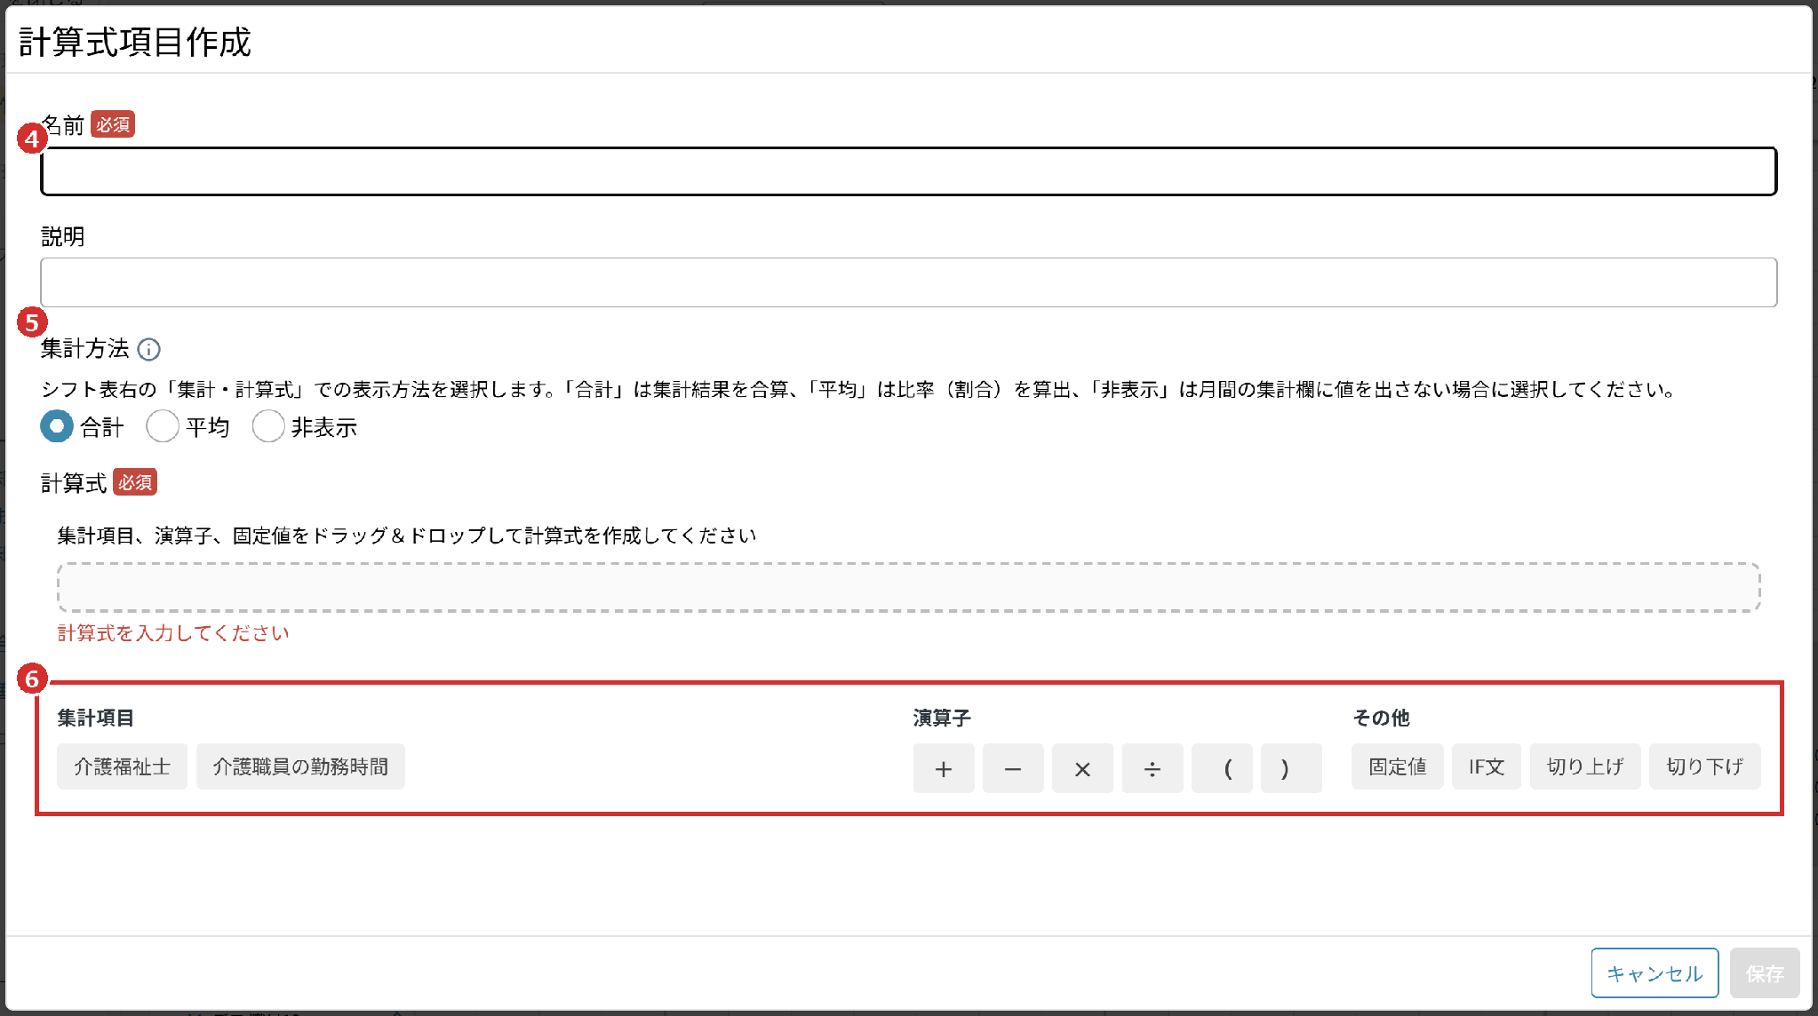
Task: Click the plus operator button
Action: [x=944, y=768]
